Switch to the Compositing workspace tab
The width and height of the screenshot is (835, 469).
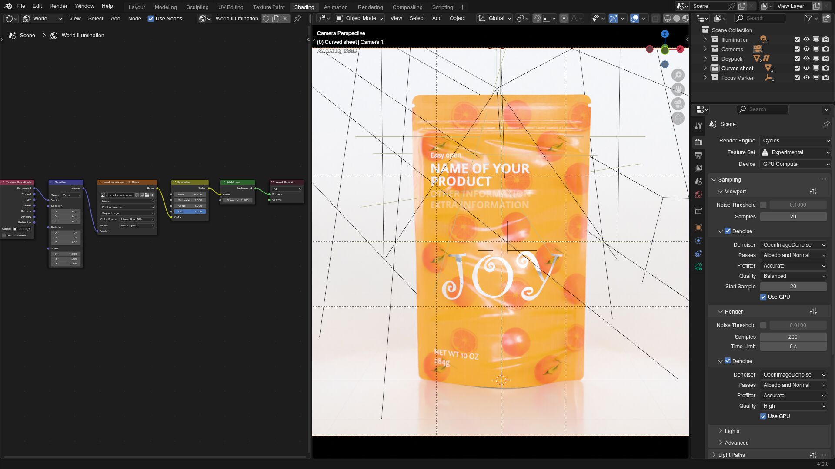coord(407,7)
